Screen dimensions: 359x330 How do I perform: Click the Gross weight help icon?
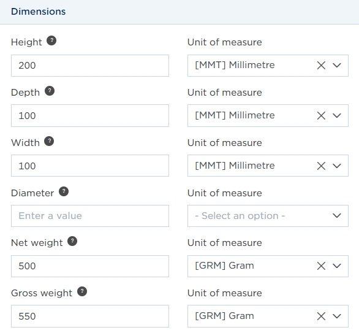click(x=82, y=291)
